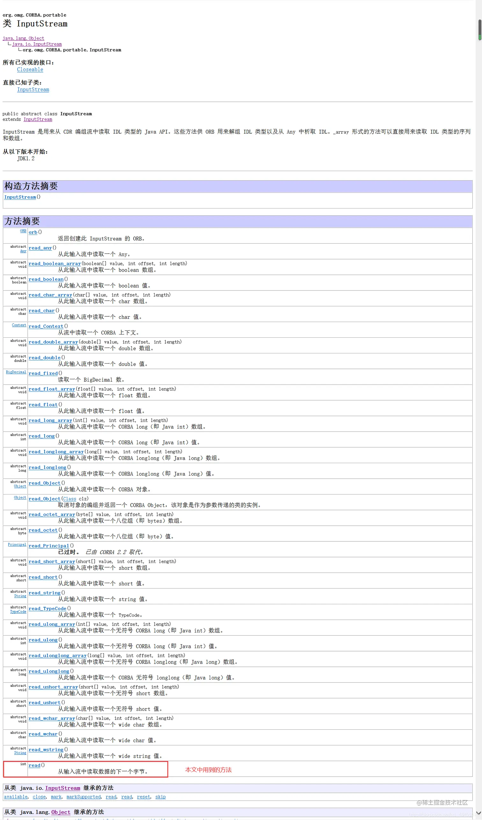Open the read() method link in red box

34,766
